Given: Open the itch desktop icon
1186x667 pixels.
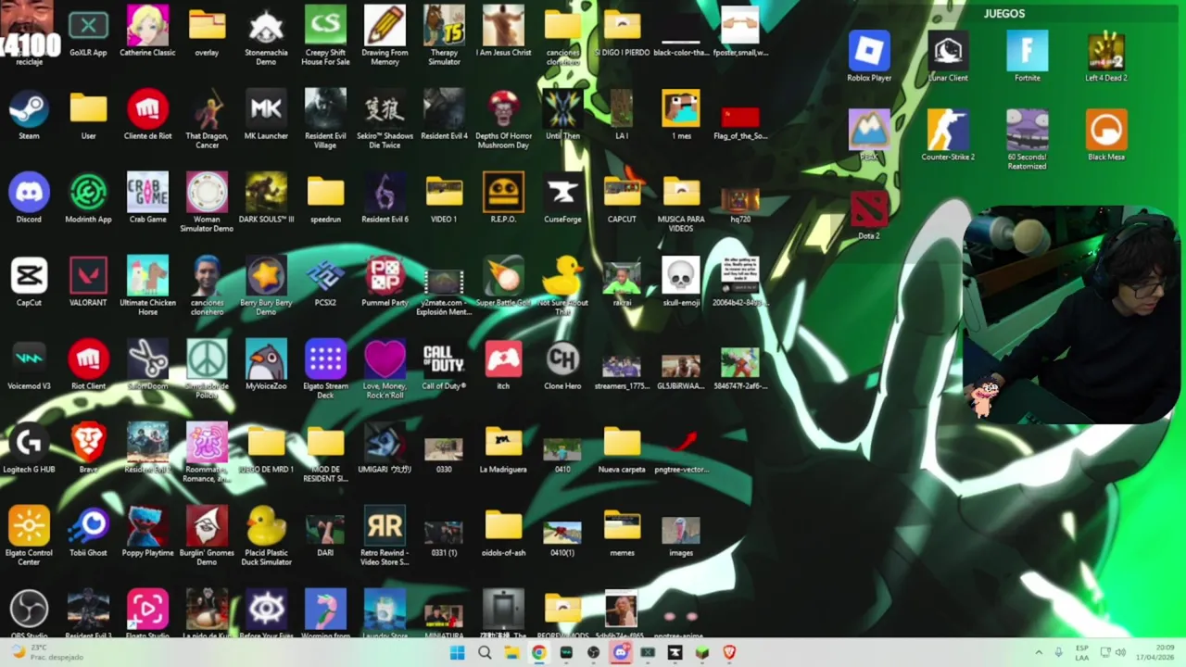Looking at the screenshot, I should pyautogui.click(x=503, y=366).
